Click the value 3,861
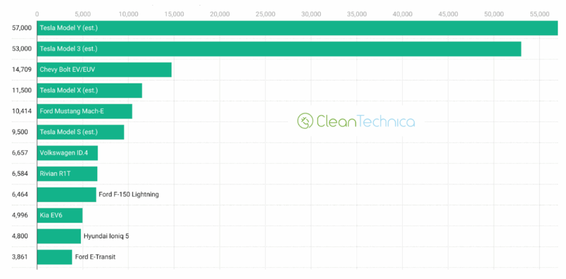 pyautogui.click(x=20, y=257)
